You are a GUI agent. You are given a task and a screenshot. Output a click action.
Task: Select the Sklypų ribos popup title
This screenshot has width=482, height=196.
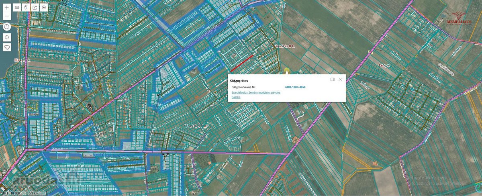tap(239, 81)
